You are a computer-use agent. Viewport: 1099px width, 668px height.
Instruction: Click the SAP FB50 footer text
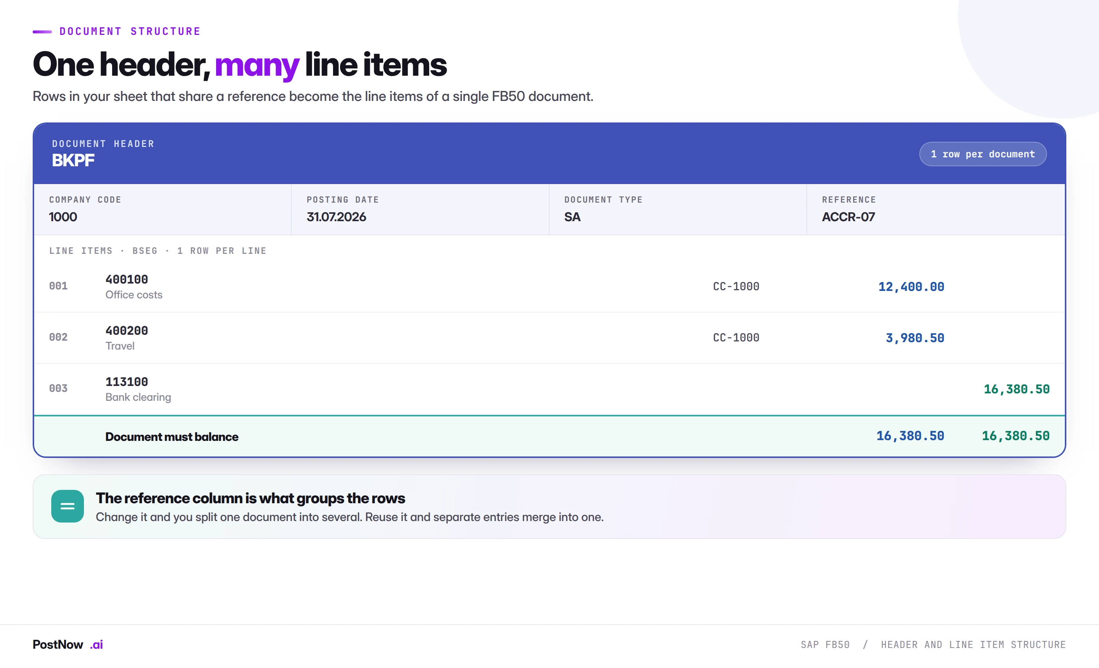(825, 645)
